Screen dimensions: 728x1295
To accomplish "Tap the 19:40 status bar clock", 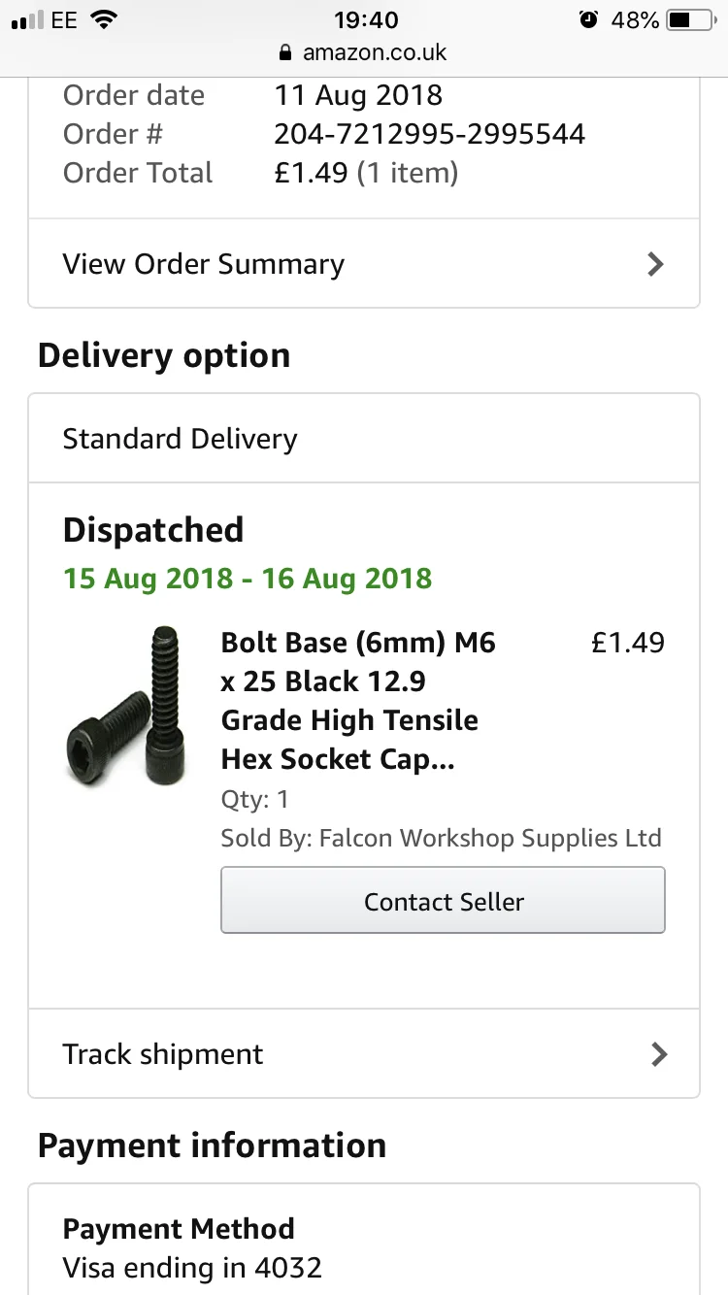I will pos(365,19).
